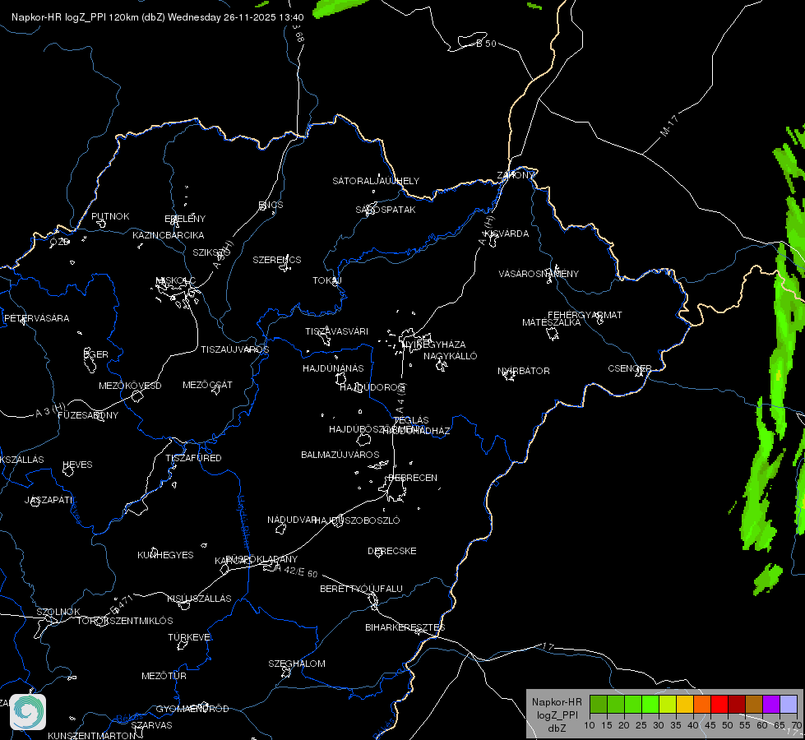This screenshot has width=805, height=740.
Task: Click the 'M-17' road label
Action: [x=669, y=126]
